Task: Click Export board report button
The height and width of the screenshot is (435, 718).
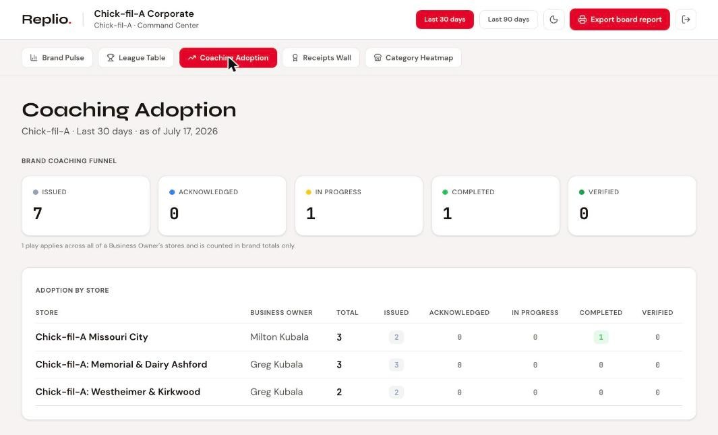Action: pyautogui.click(x=620, y=20)
